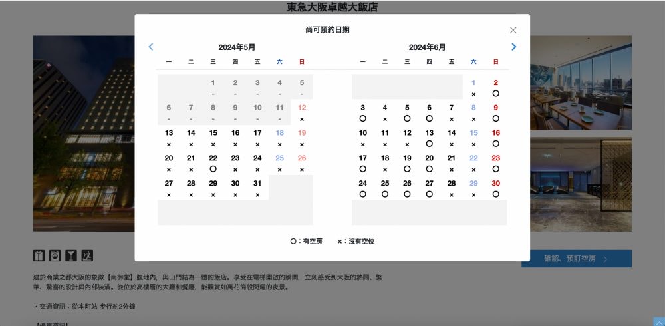Image resolution: width=665 pixels, height=326 pixels.
Task: Select June 3 available date
Action: (x=362, y=113)
